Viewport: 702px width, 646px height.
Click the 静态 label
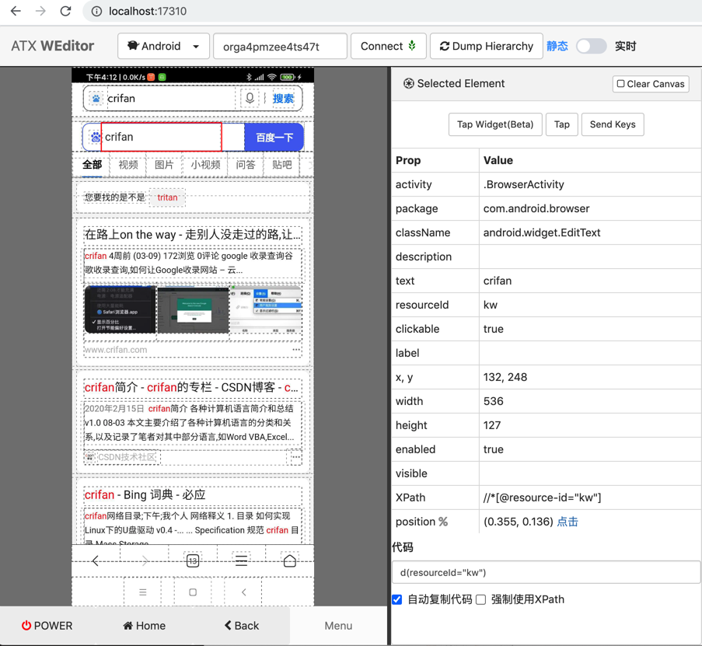(557, 46)
